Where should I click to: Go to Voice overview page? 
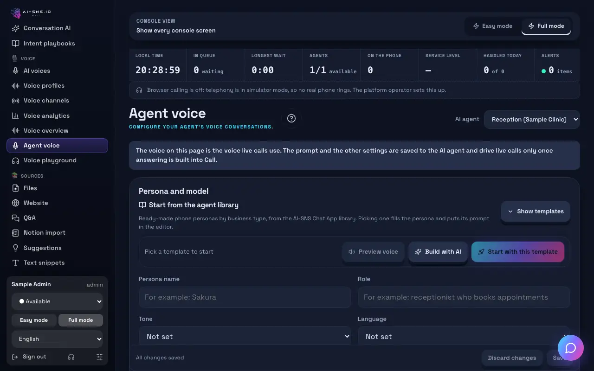point(57,131)
